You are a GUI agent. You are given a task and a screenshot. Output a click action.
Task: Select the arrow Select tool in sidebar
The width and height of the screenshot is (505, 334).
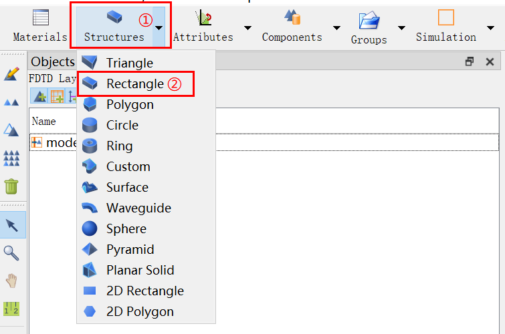pyautogui.click(x=12, y=225)
